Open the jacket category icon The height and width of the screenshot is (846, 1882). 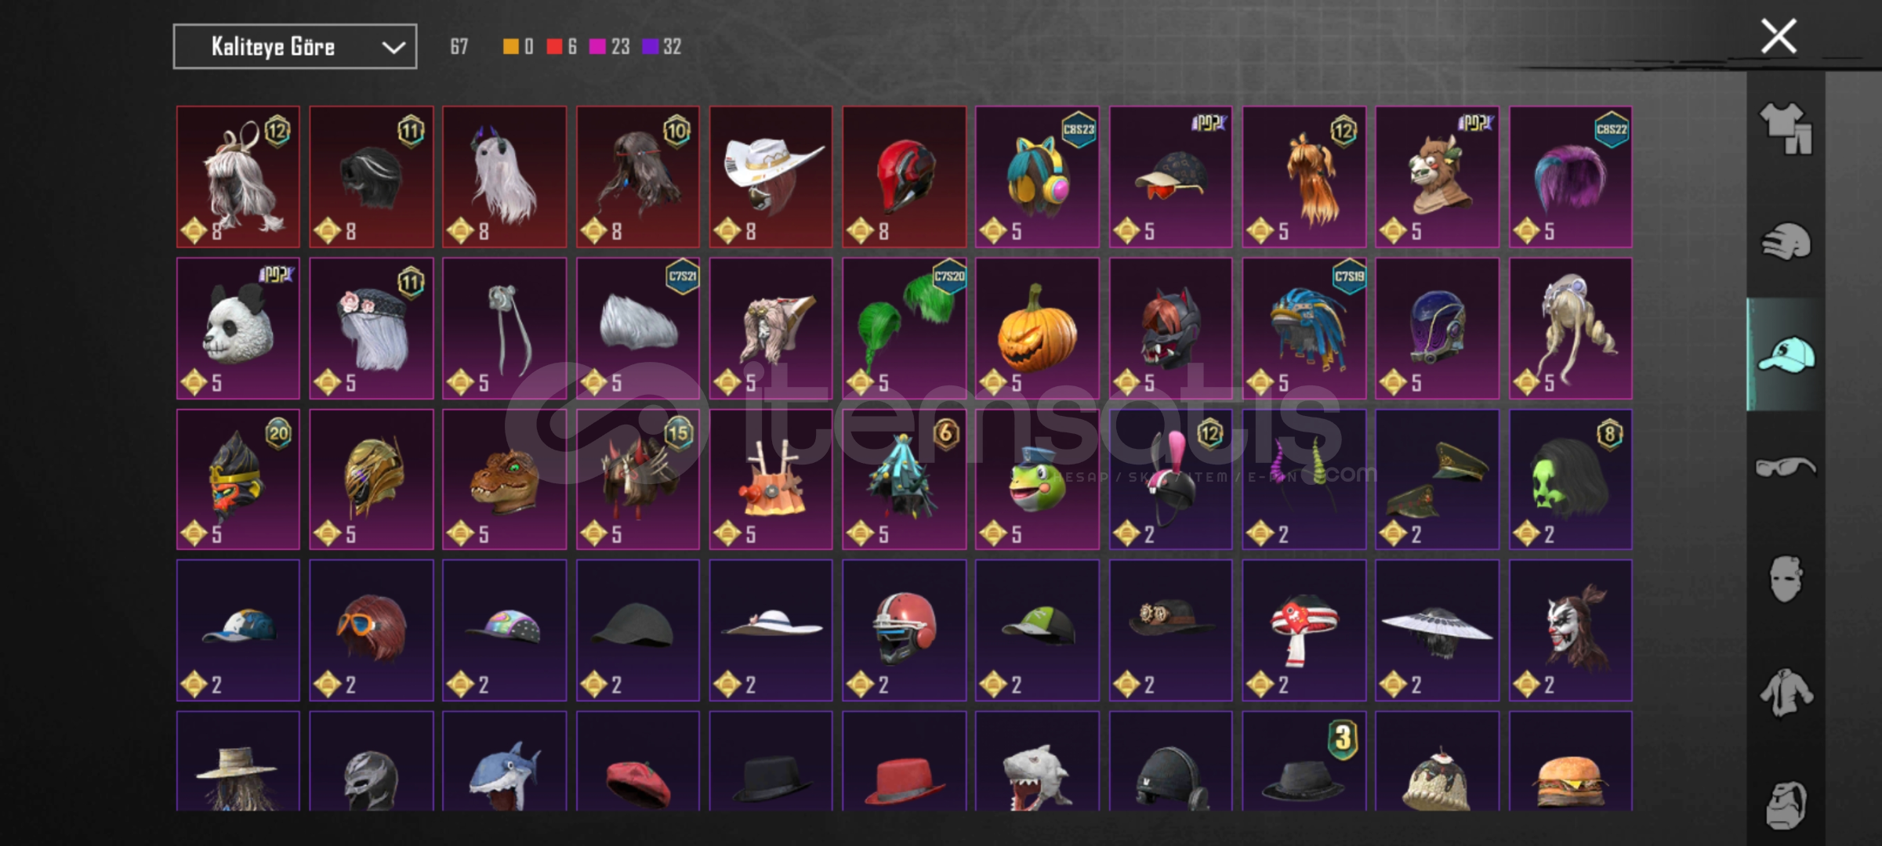[x=1786, y=692]
